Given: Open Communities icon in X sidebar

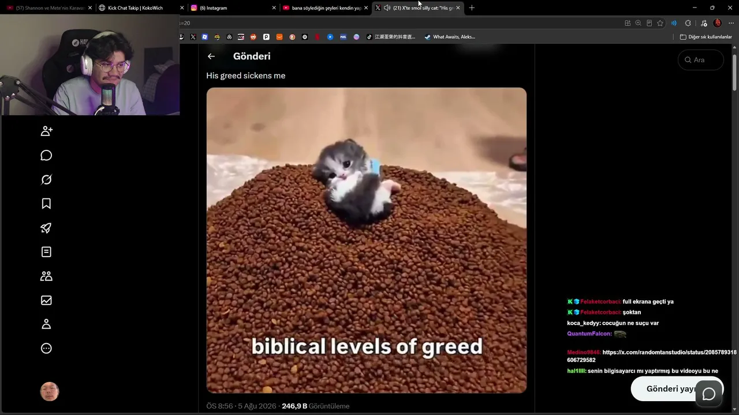Looking at the screenshot, I should tap(47, 276).
